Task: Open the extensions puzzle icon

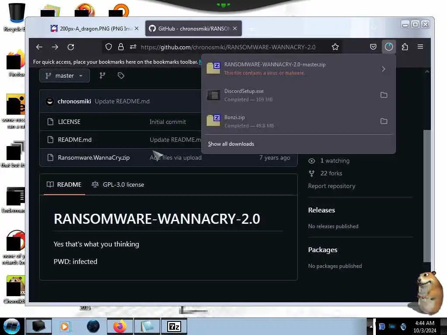Action: tap(405, 47)
